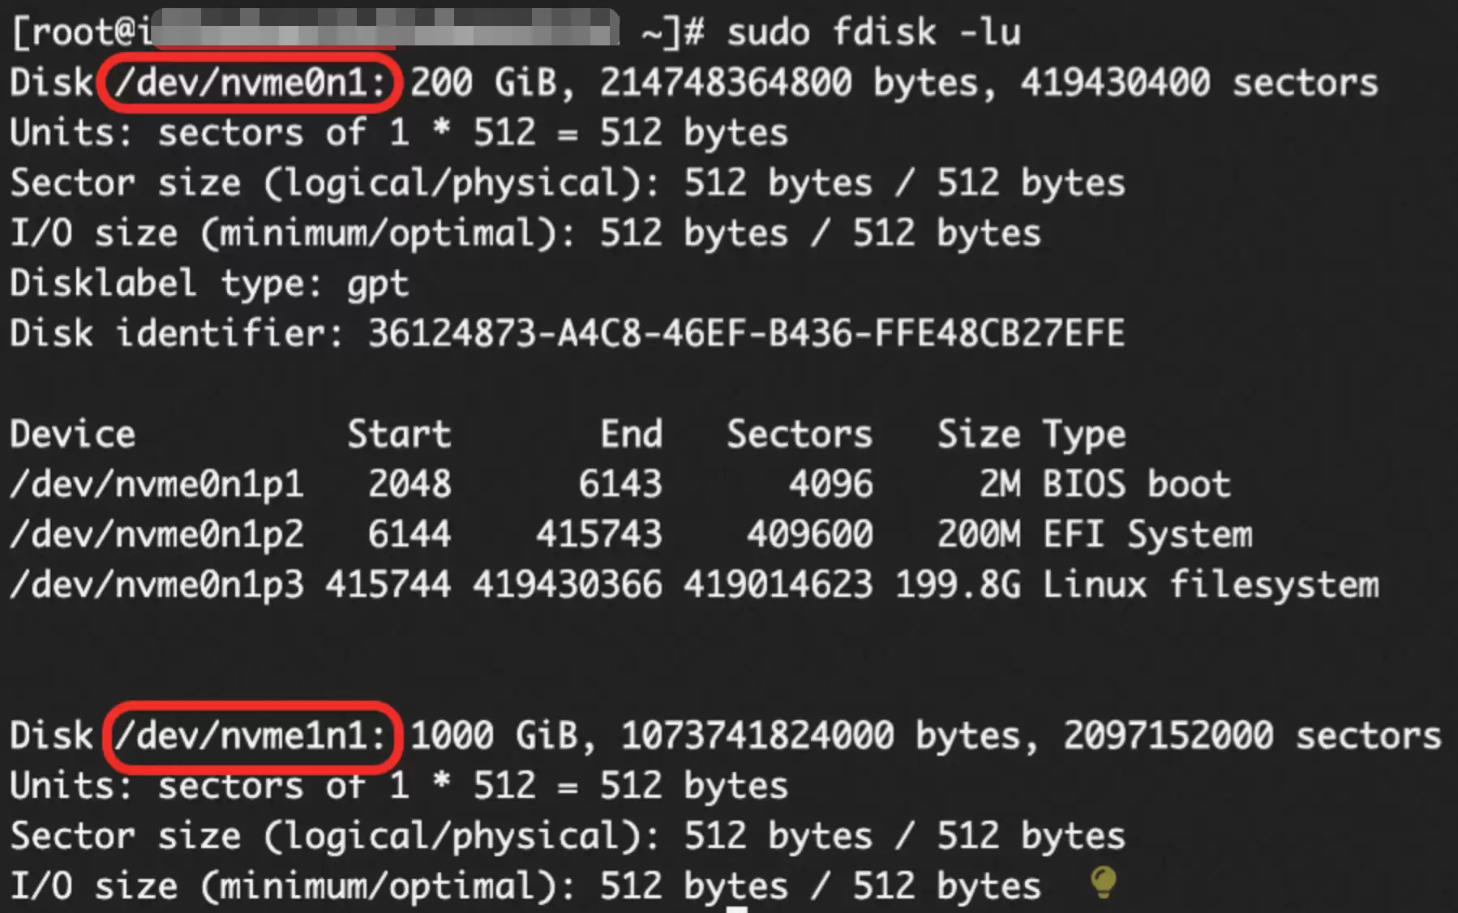
Task: Click the Device column header
Action: tap(73, 435)
